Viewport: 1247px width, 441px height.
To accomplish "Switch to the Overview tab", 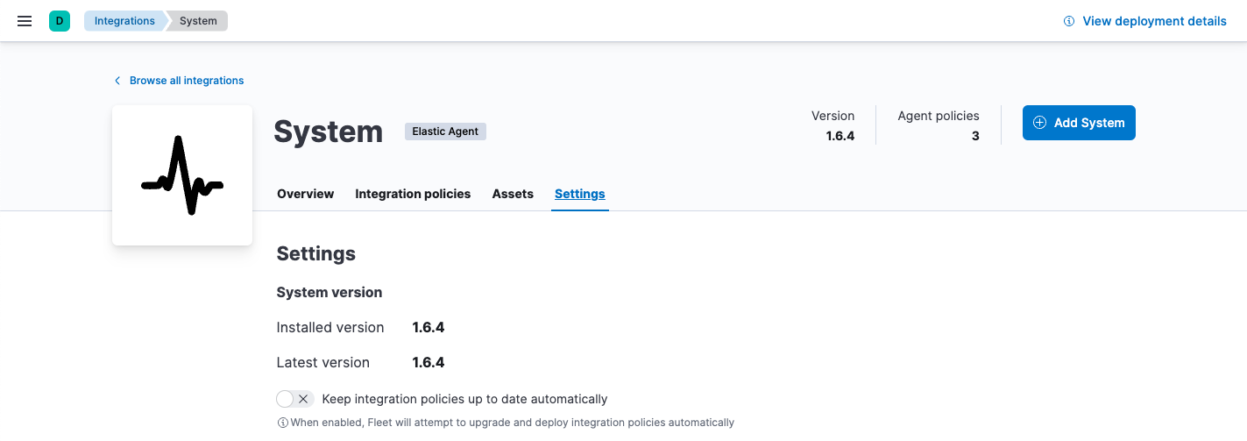I will coord(305,194).
